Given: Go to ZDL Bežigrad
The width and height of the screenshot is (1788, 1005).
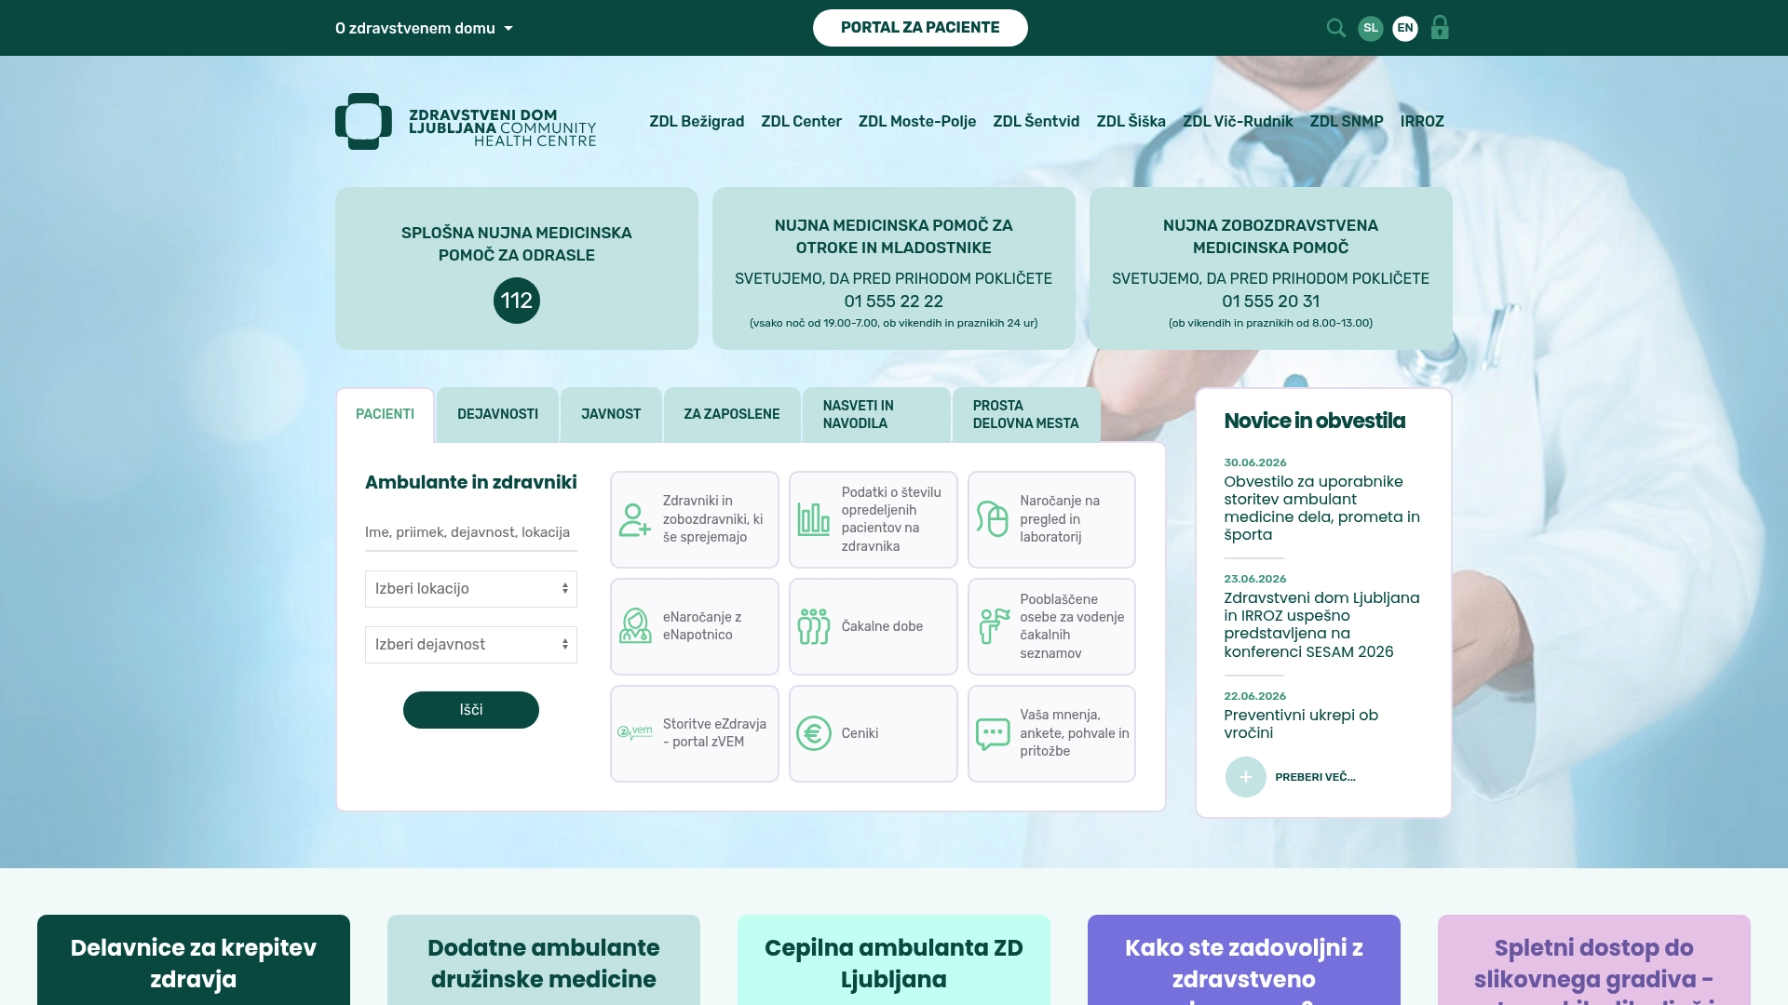Looking at the screenshot, I should [x=697, y=121].
